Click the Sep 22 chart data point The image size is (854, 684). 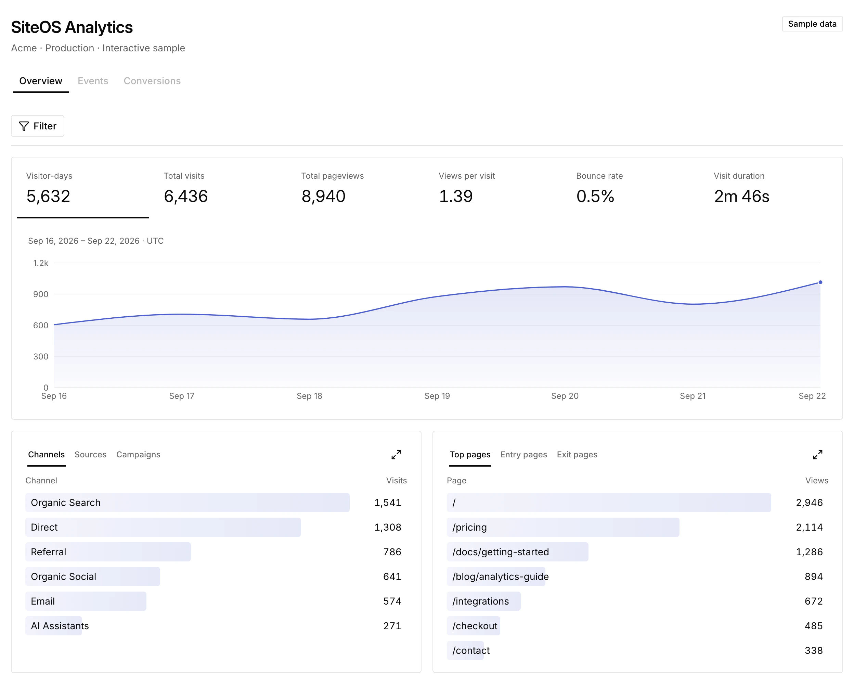[820, 282]
